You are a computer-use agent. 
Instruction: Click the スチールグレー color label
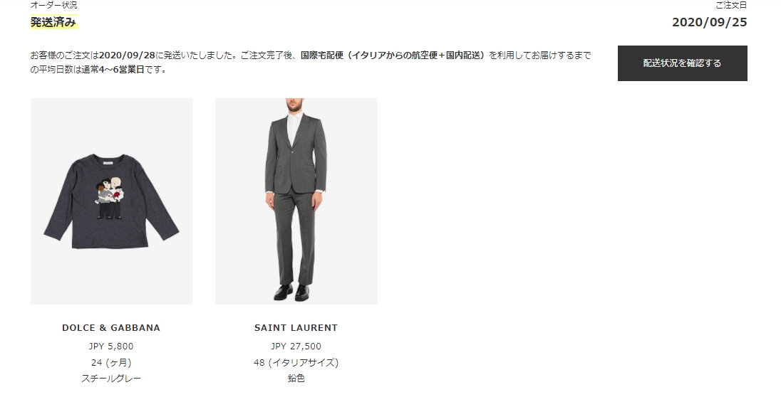coord(111,378)
